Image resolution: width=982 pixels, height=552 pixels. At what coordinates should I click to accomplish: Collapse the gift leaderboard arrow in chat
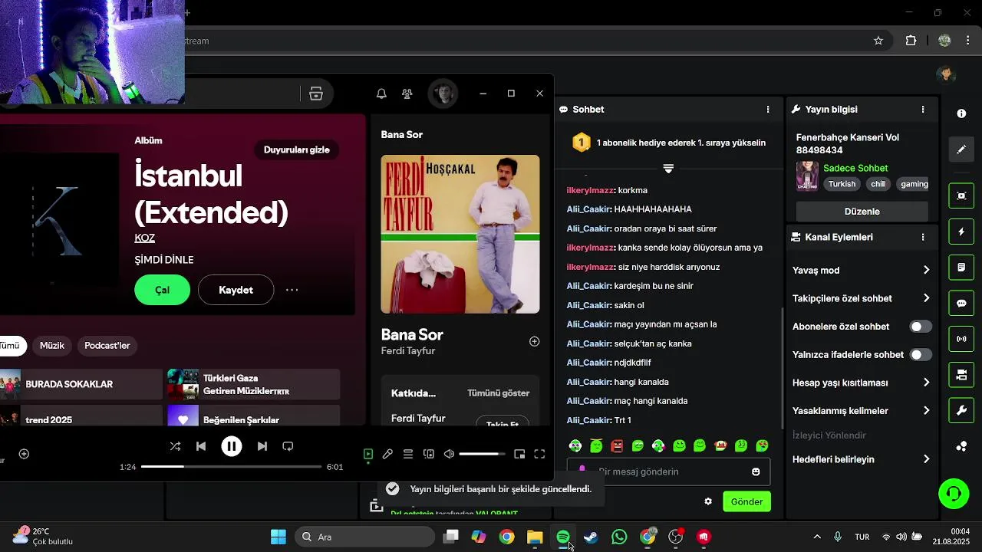tap(668, 169)
